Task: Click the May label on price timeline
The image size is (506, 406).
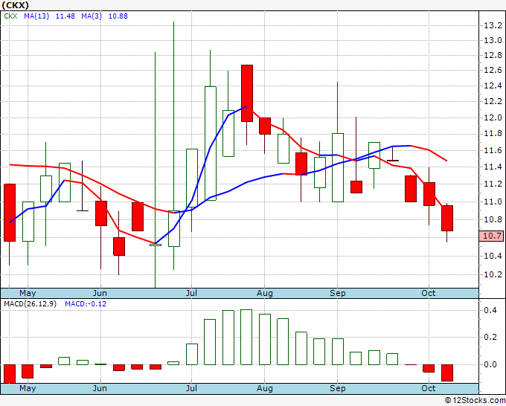Action: (x=28, y=293)
